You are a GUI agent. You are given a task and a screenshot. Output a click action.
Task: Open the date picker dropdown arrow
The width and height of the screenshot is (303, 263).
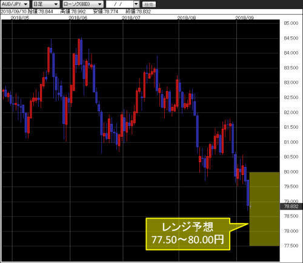tap(136, 4)
